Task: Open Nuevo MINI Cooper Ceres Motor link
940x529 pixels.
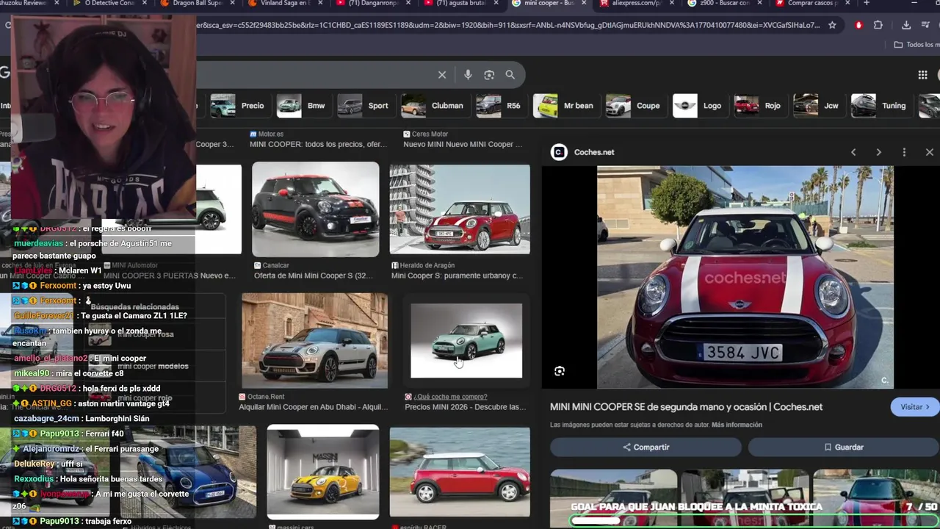Action: pyautogui.click(x=463, y=144)
